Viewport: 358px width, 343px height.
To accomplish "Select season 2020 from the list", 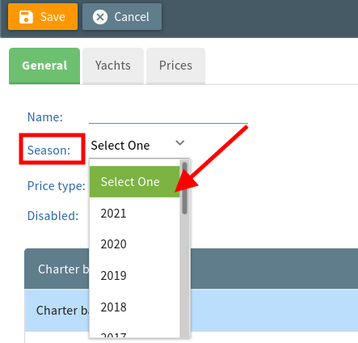I will pos(135,244).
